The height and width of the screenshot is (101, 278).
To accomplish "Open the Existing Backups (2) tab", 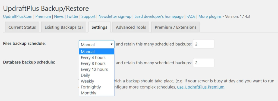I will tap(64, 27).
